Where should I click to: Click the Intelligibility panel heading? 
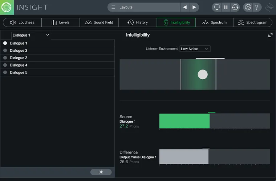tap(138, 35)
